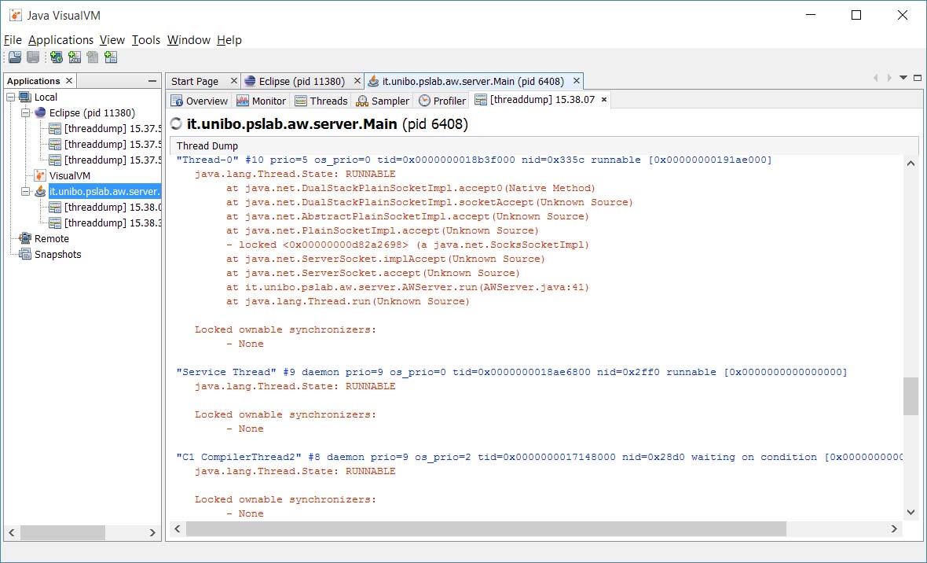Select the first thread dump under Eclipse
Screen dimensions: 927x563
(112, 128)
